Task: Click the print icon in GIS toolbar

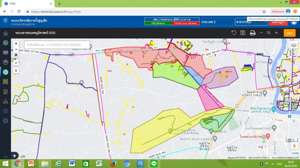Action: [253, 33]
